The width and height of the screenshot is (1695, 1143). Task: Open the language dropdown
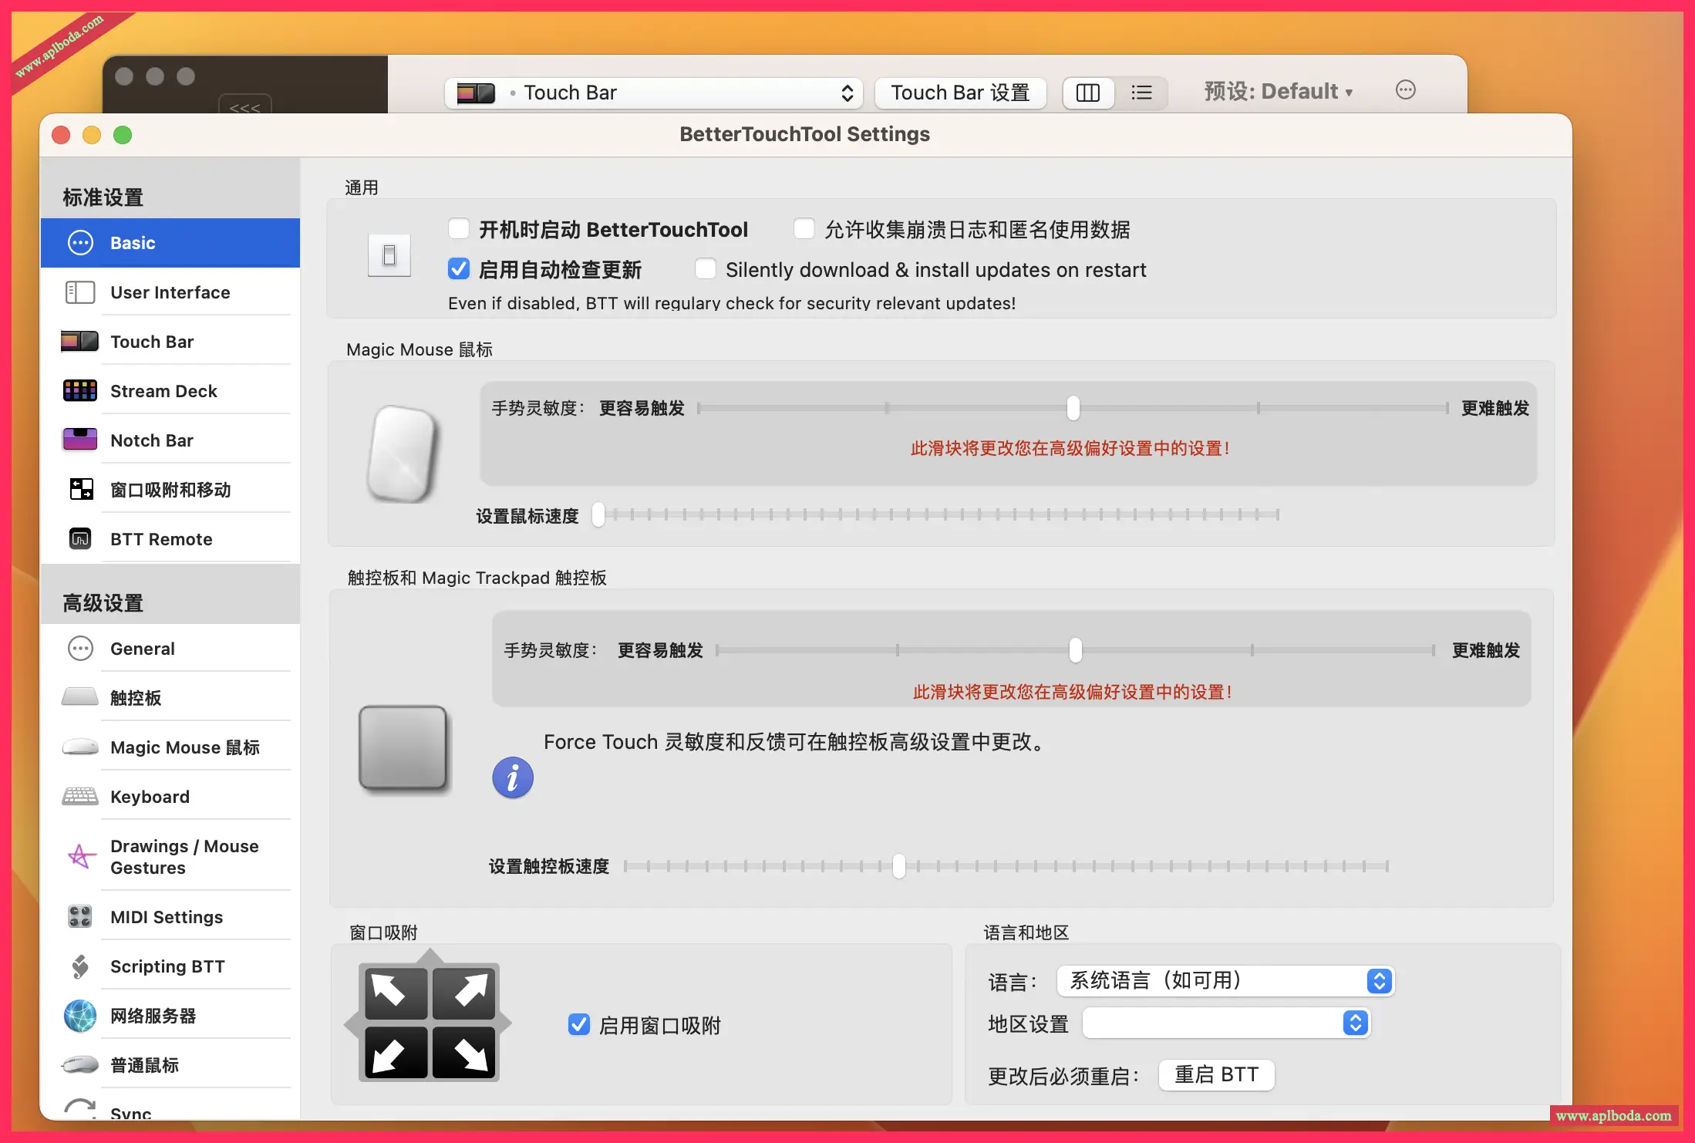[x=1225, y=981]
